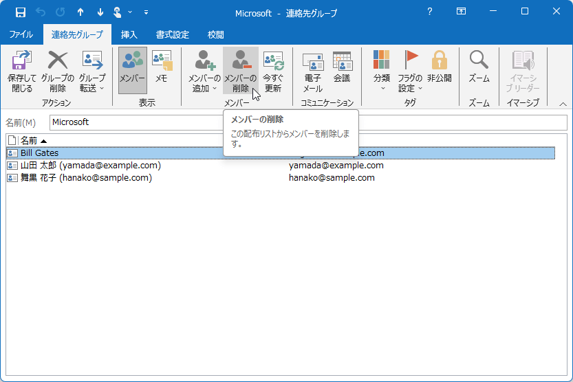Select 山田 太郎 (yamada@example.com) row
Viewport: 573px width, 382px height.
coord(281,166)
